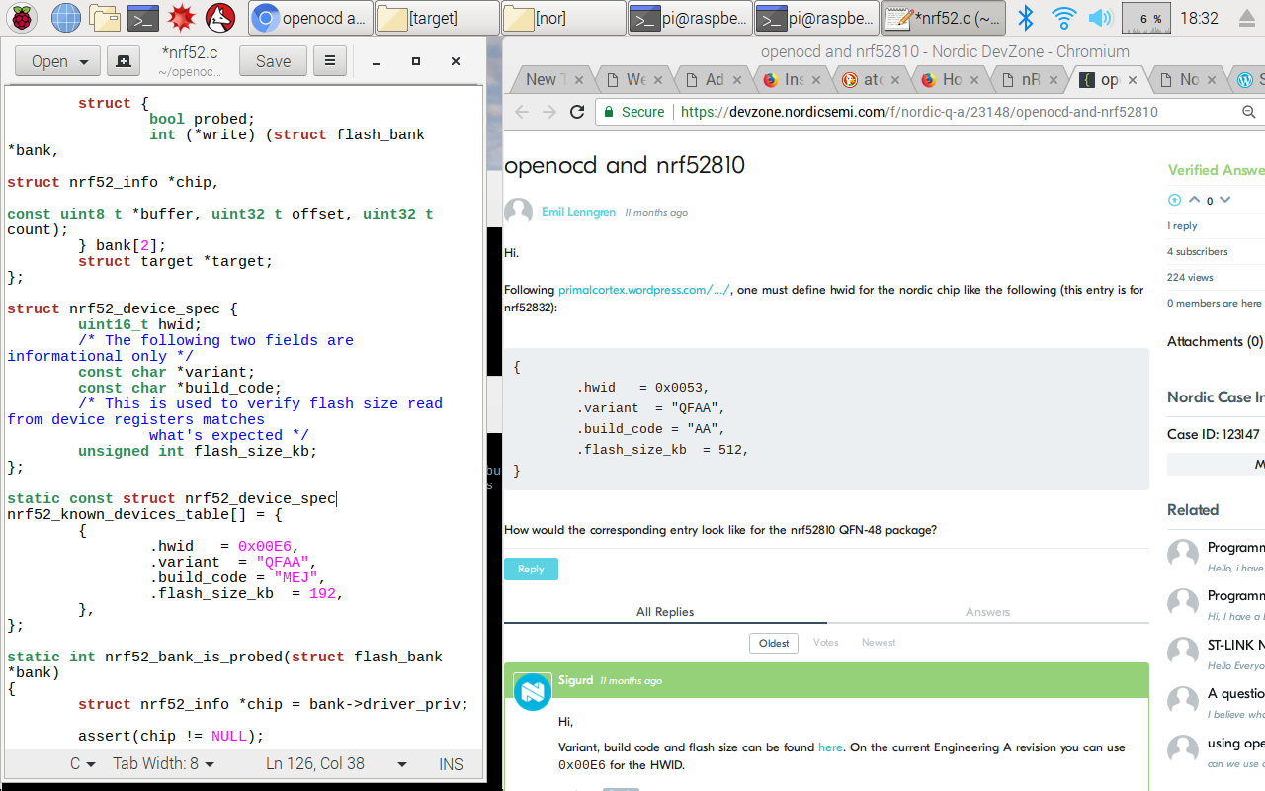Image resolution: width=1265 pixels, height=791 pixels.
Task: Toggle INS overwrite mode in editor status bar
Action: [x=451, y=764]
